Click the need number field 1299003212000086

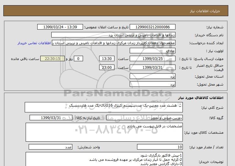(152, 27)
